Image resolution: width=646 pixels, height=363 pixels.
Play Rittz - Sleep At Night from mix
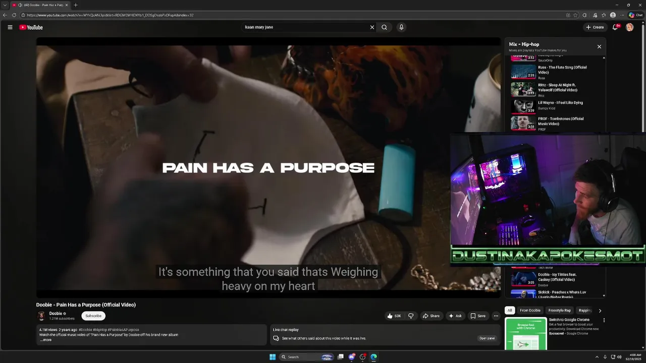point(558,89)
